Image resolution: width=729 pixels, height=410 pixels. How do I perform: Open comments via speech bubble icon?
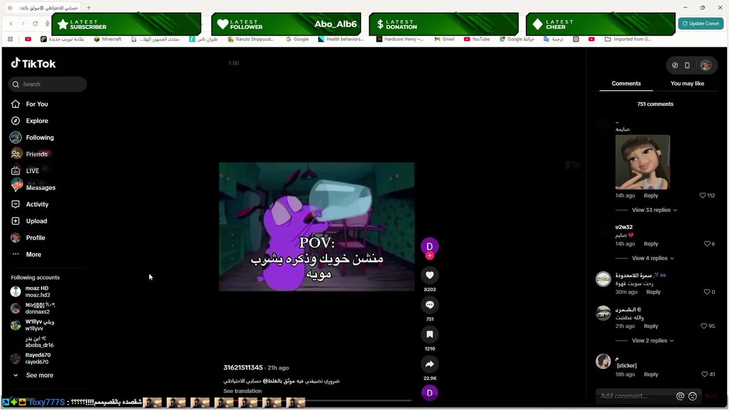click(x=429, y=305)
